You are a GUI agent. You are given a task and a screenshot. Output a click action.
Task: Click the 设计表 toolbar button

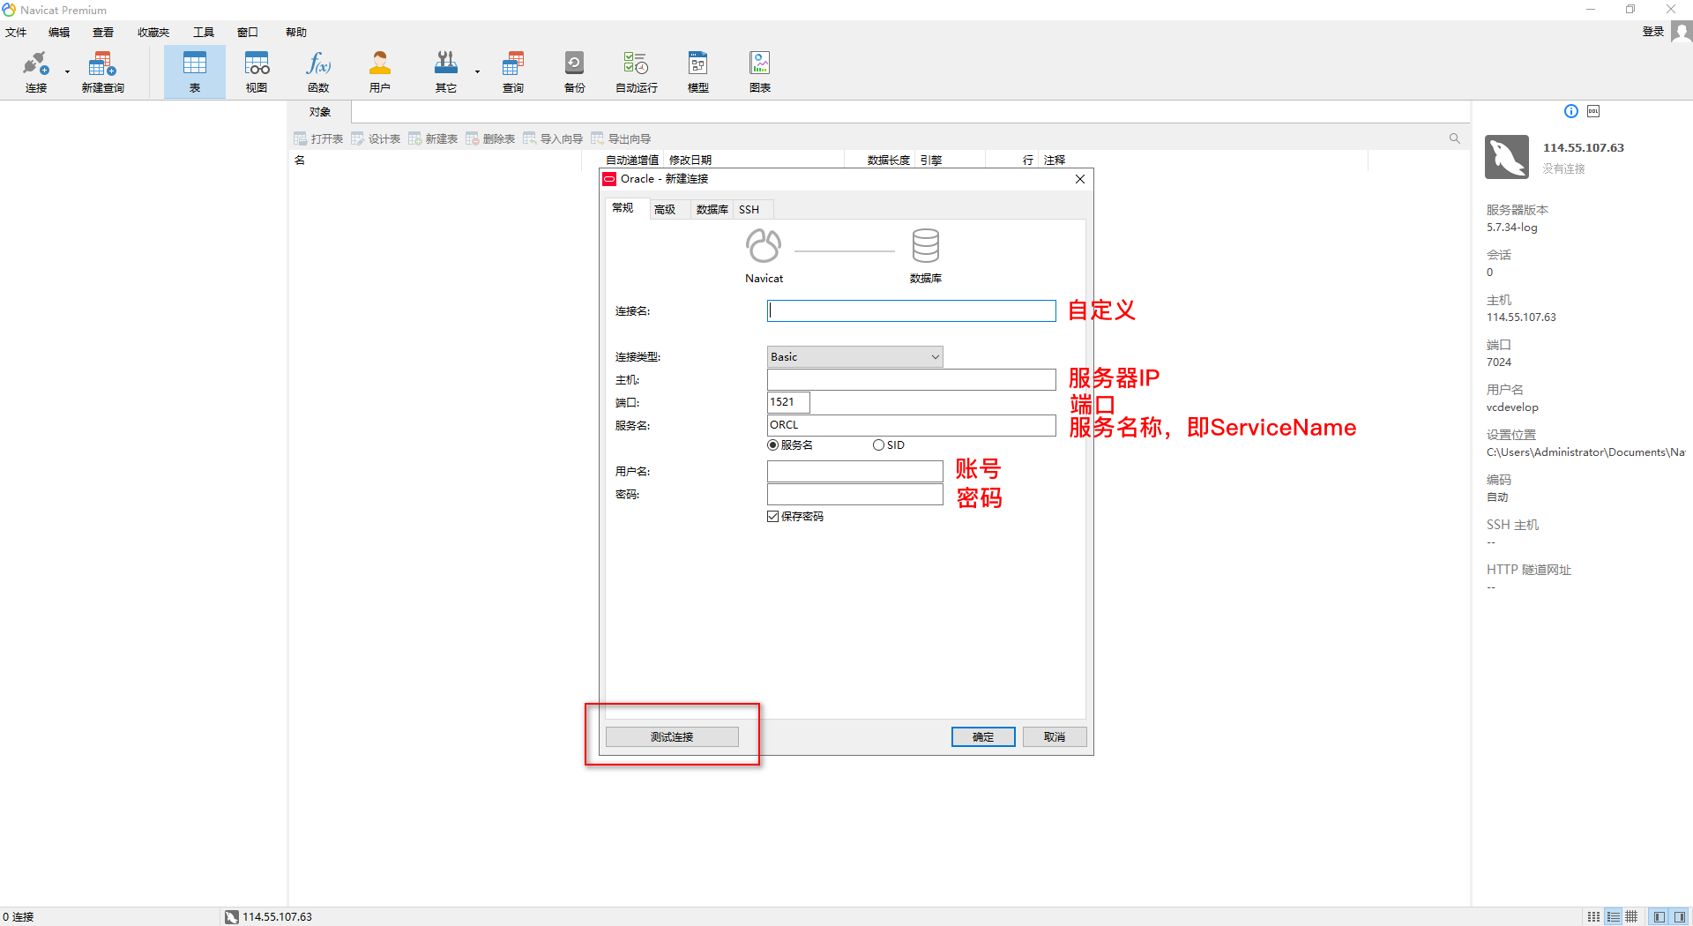click(x=376, y=138)
